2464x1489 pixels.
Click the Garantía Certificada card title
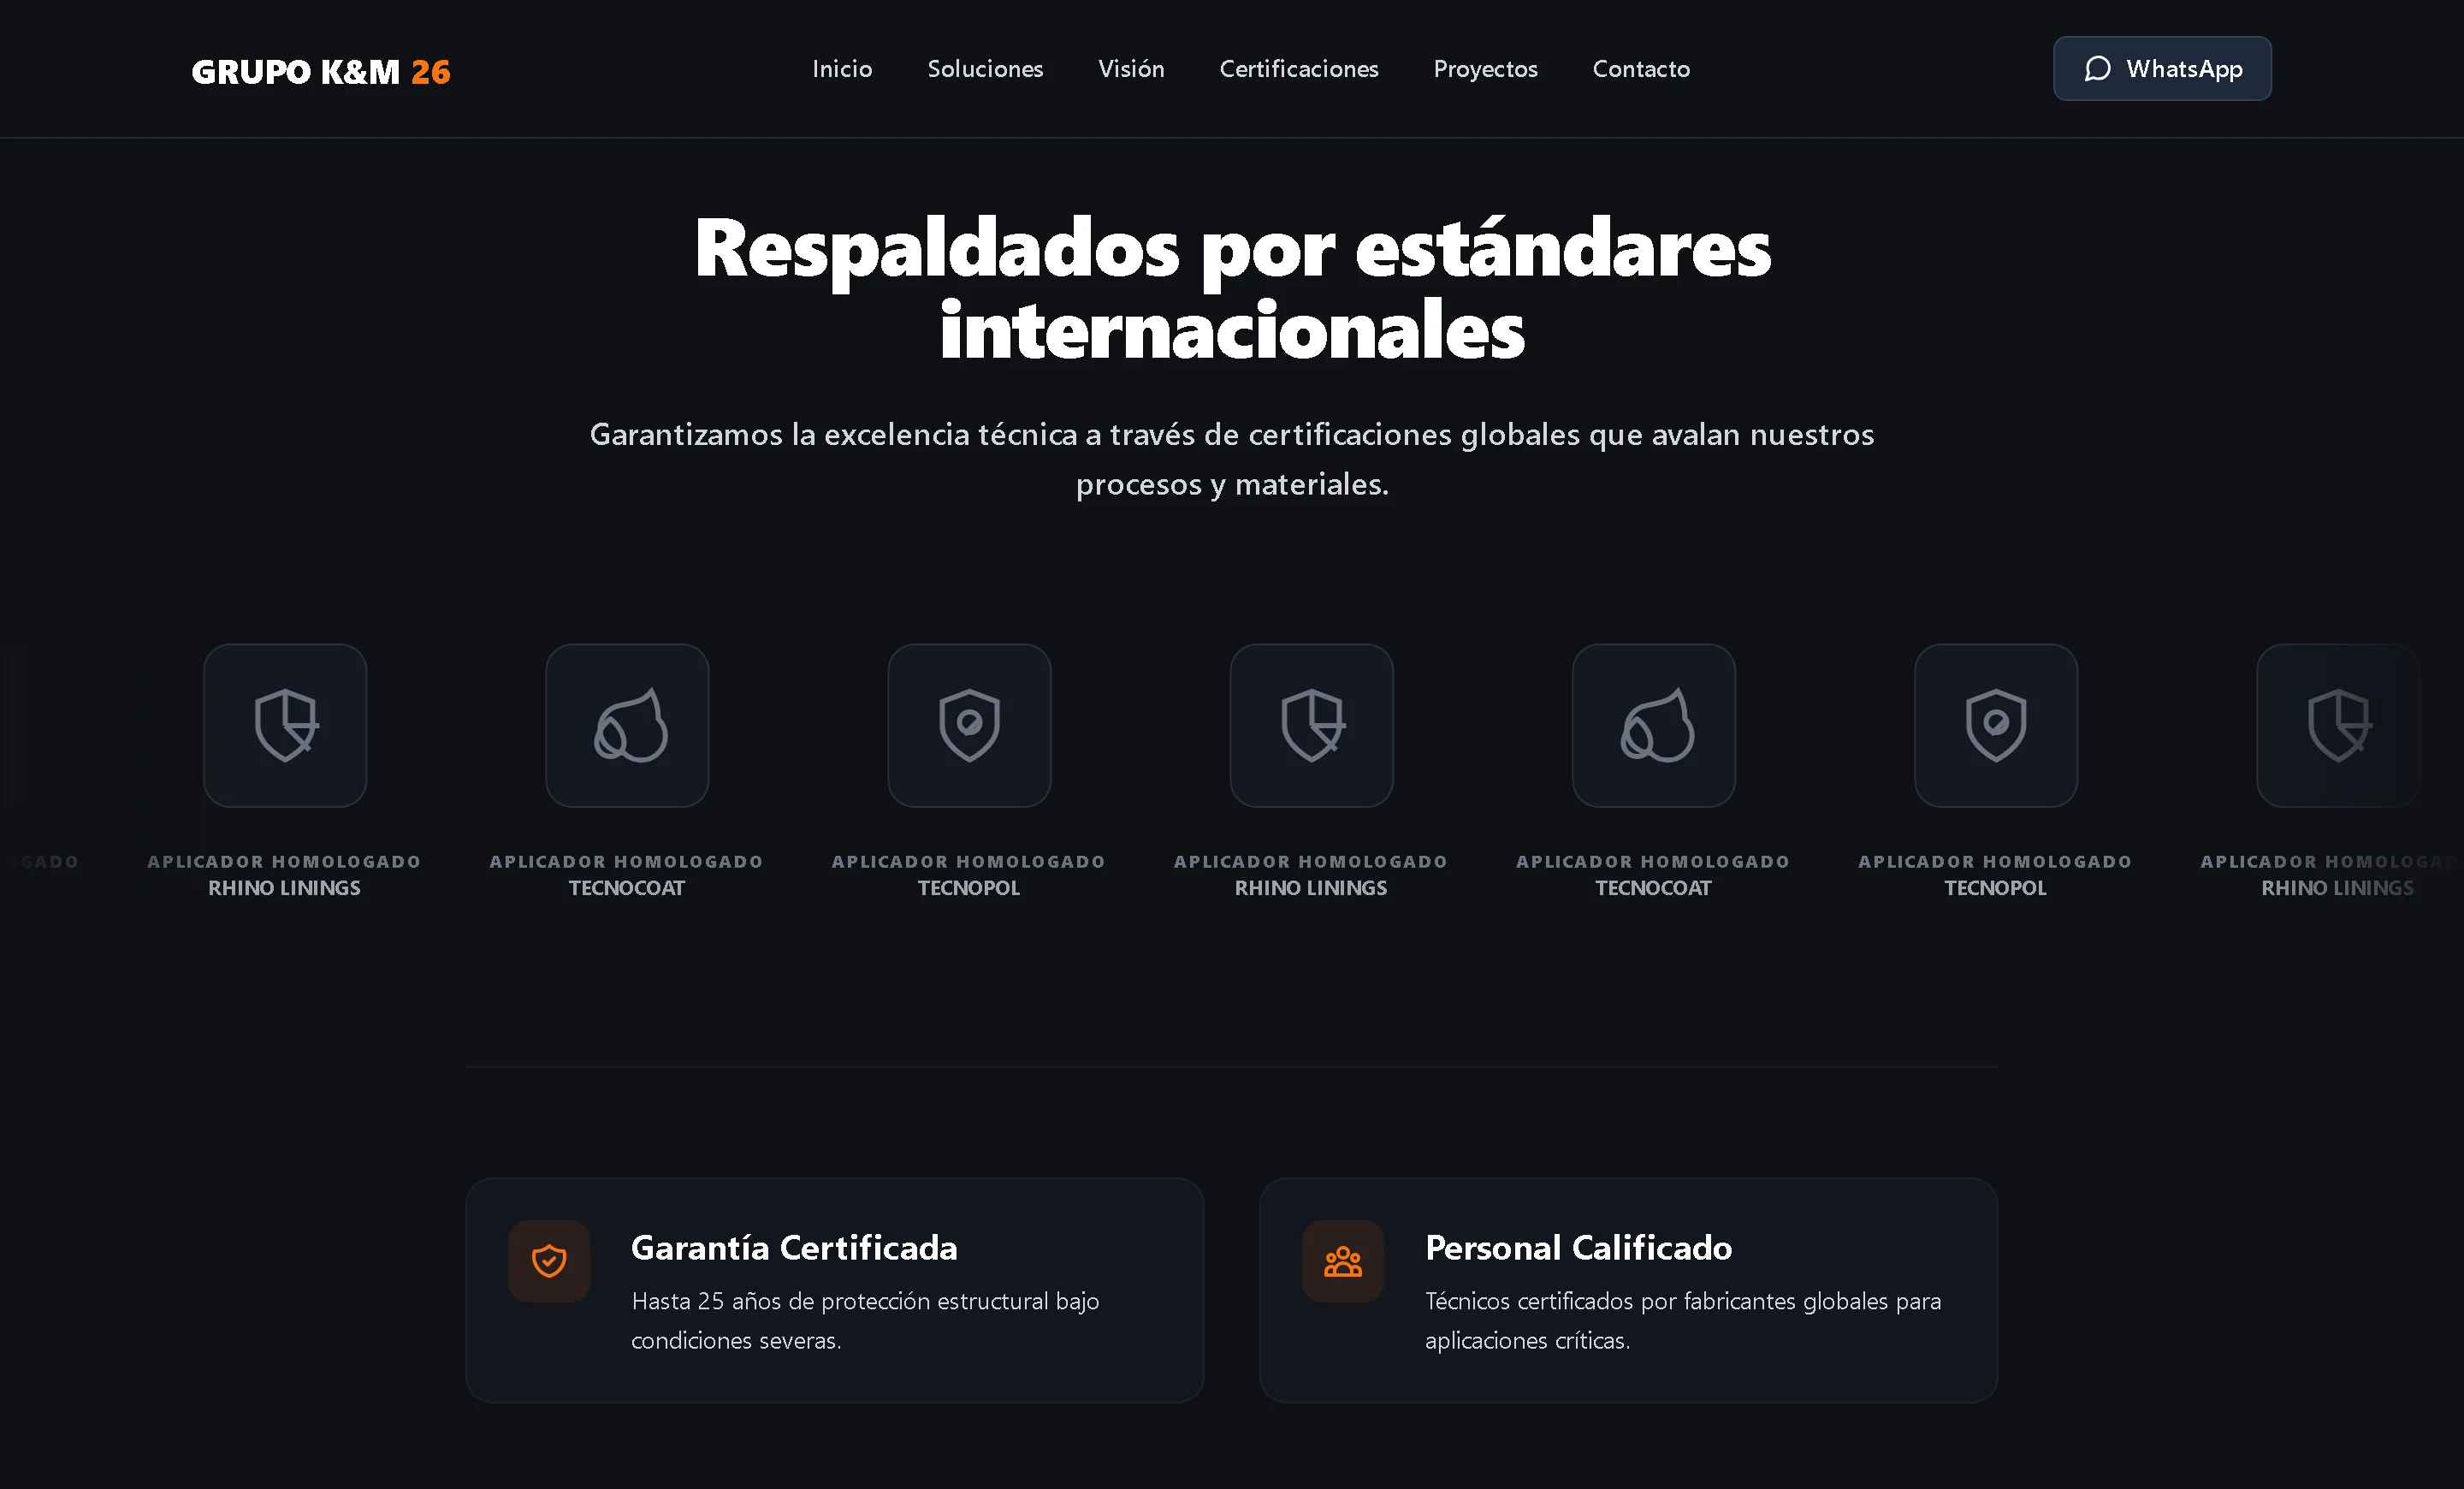pos(794,1247)
